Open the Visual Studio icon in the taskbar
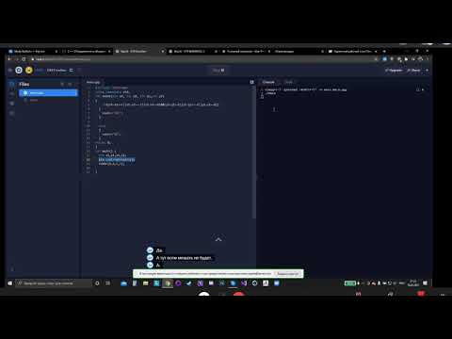 pos(244,283)
